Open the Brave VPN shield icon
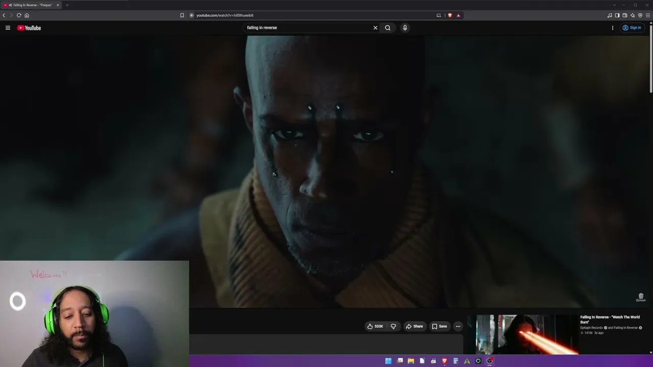The image size is (653, 367). pos(640,15)
